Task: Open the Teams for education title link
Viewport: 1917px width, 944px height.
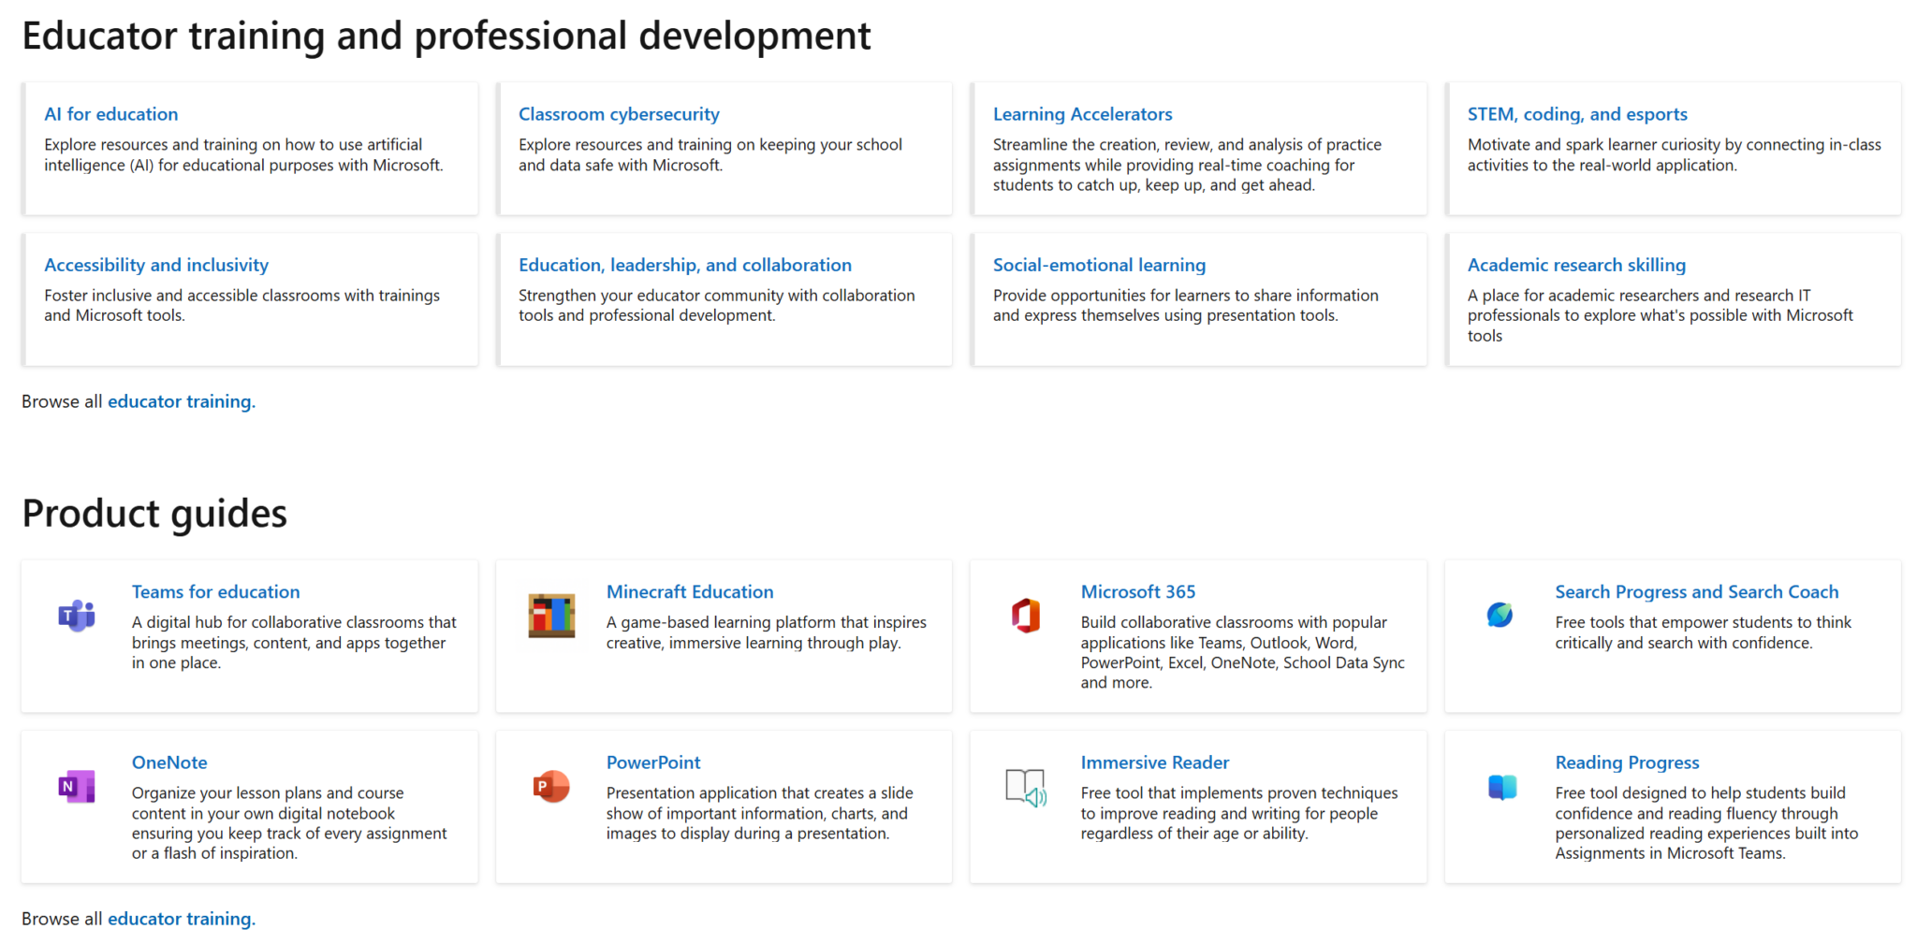Action: coord(215,592)
